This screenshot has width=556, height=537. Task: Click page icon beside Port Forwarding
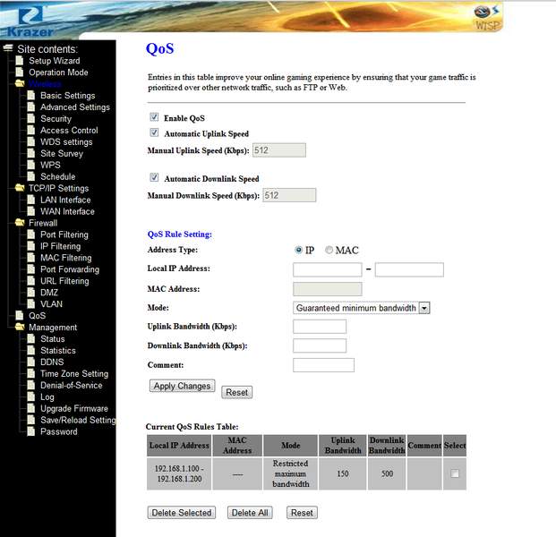tap(31, 269)
